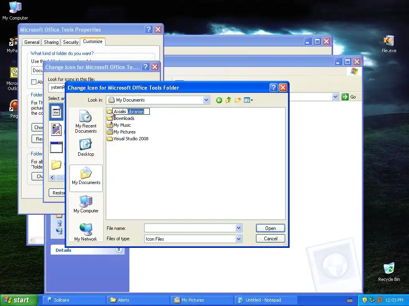The width and height of the screenshot is (409, 306).
Task: Switch to Solitaire in taskbar
Action: click(x=73, y=300)
